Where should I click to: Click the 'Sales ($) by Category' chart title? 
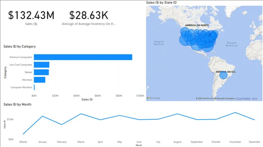click(20, 47)
